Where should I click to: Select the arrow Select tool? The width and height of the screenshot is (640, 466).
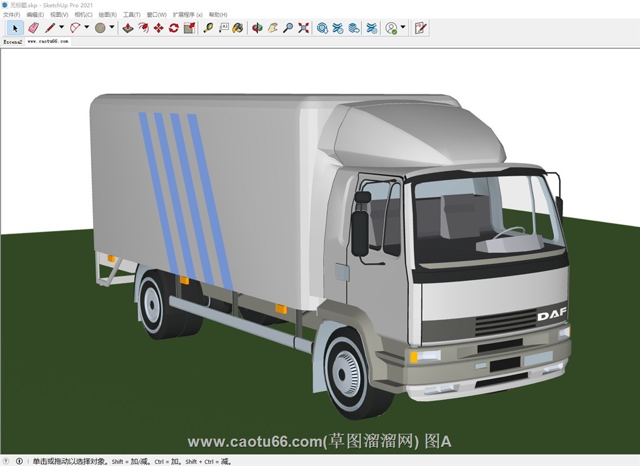pos(15,28)
